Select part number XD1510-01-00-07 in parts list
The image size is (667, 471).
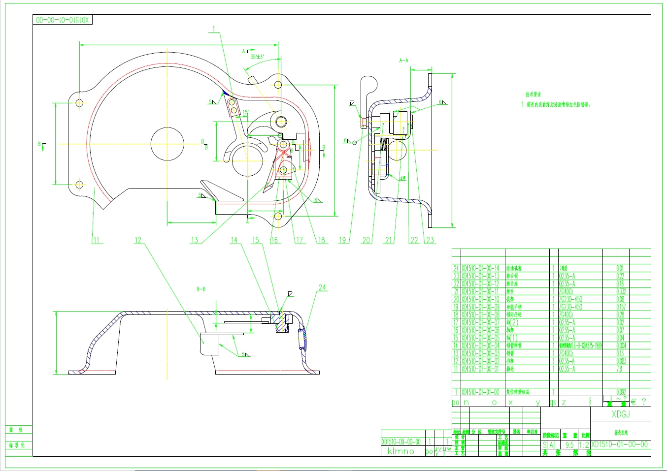480,322
